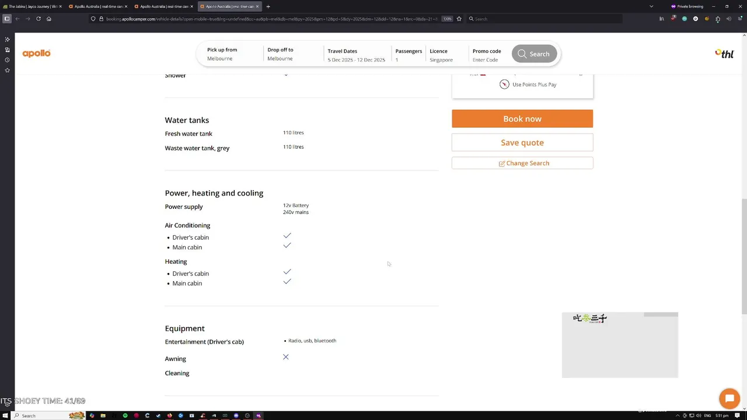Click the Power supply label

184,206
